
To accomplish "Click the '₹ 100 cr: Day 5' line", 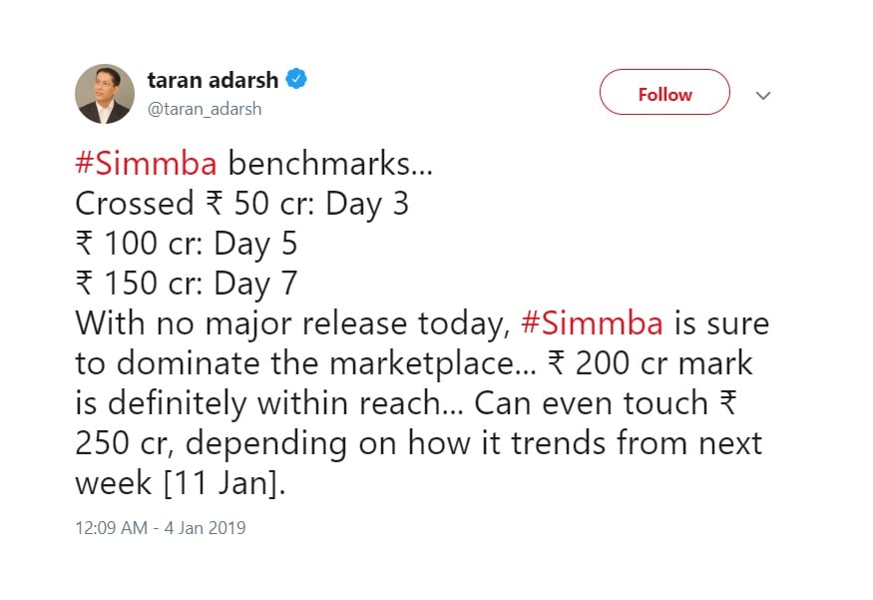I will click(187, 244).
